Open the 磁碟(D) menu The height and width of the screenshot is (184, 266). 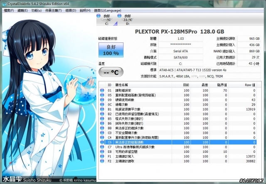pyautogui.click(x=71, y=10)
